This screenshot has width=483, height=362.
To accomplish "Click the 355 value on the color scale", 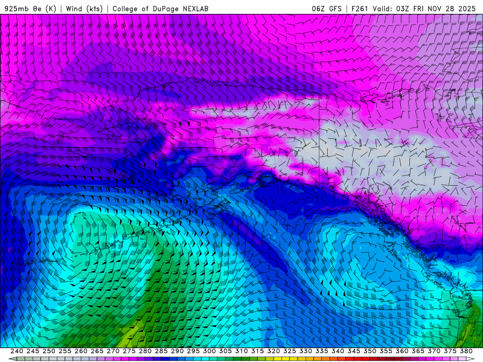I will 386,351.
